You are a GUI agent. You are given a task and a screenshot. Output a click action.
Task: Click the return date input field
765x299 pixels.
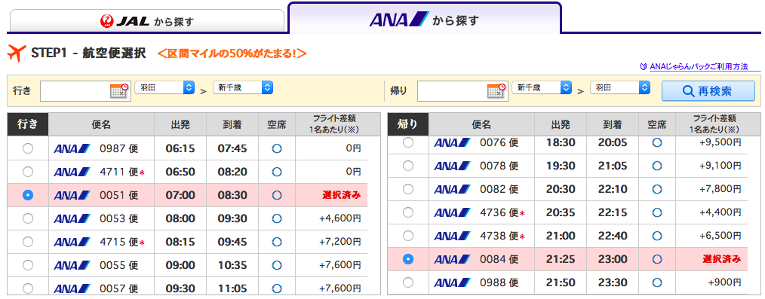pos(462,91)
